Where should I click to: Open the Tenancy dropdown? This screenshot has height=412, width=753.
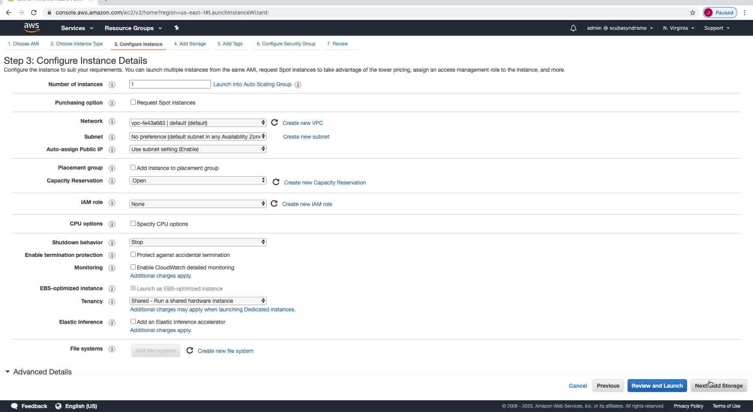[198, 301]
